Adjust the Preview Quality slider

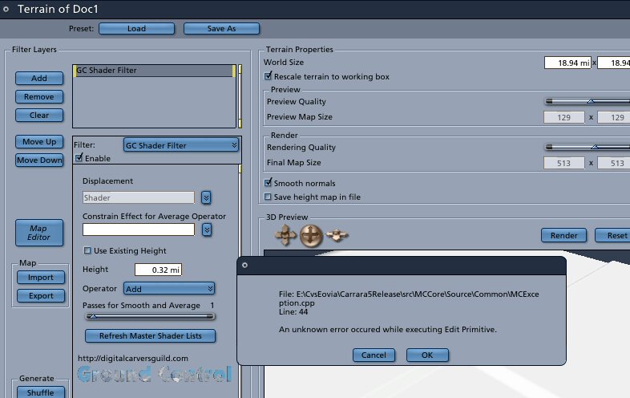click(x=588, y=101)
